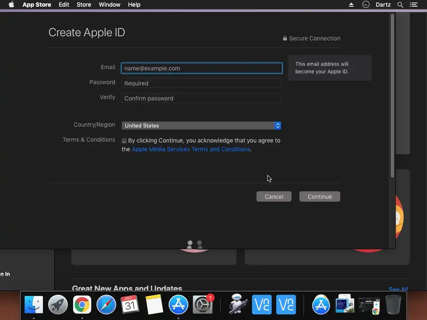Click the App Store icon right of Dock divider
427x320 pixels.
click(x=321, y=305)
